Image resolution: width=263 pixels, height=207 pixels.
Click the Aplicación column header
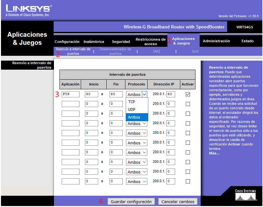pyautogui.click(x=70, y=84)
